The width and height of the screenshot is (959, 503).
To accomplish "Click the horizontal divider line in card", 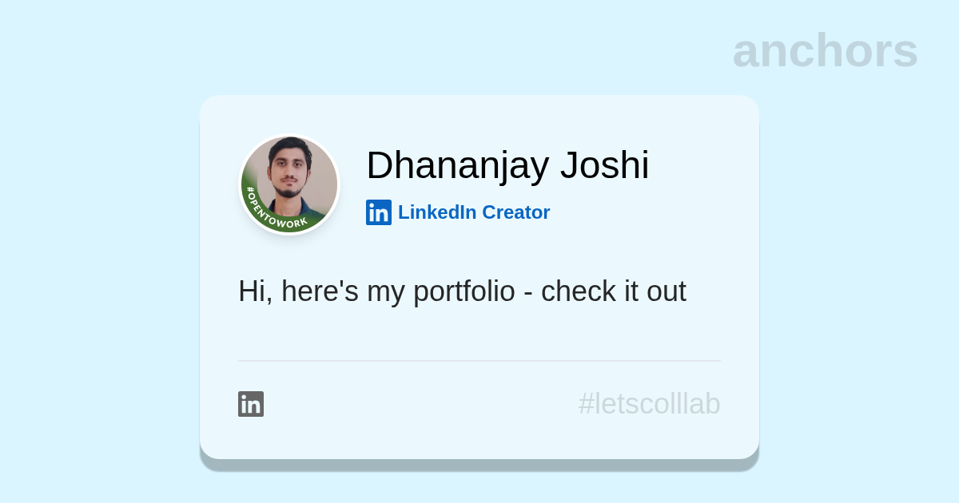I will point(479,361).
